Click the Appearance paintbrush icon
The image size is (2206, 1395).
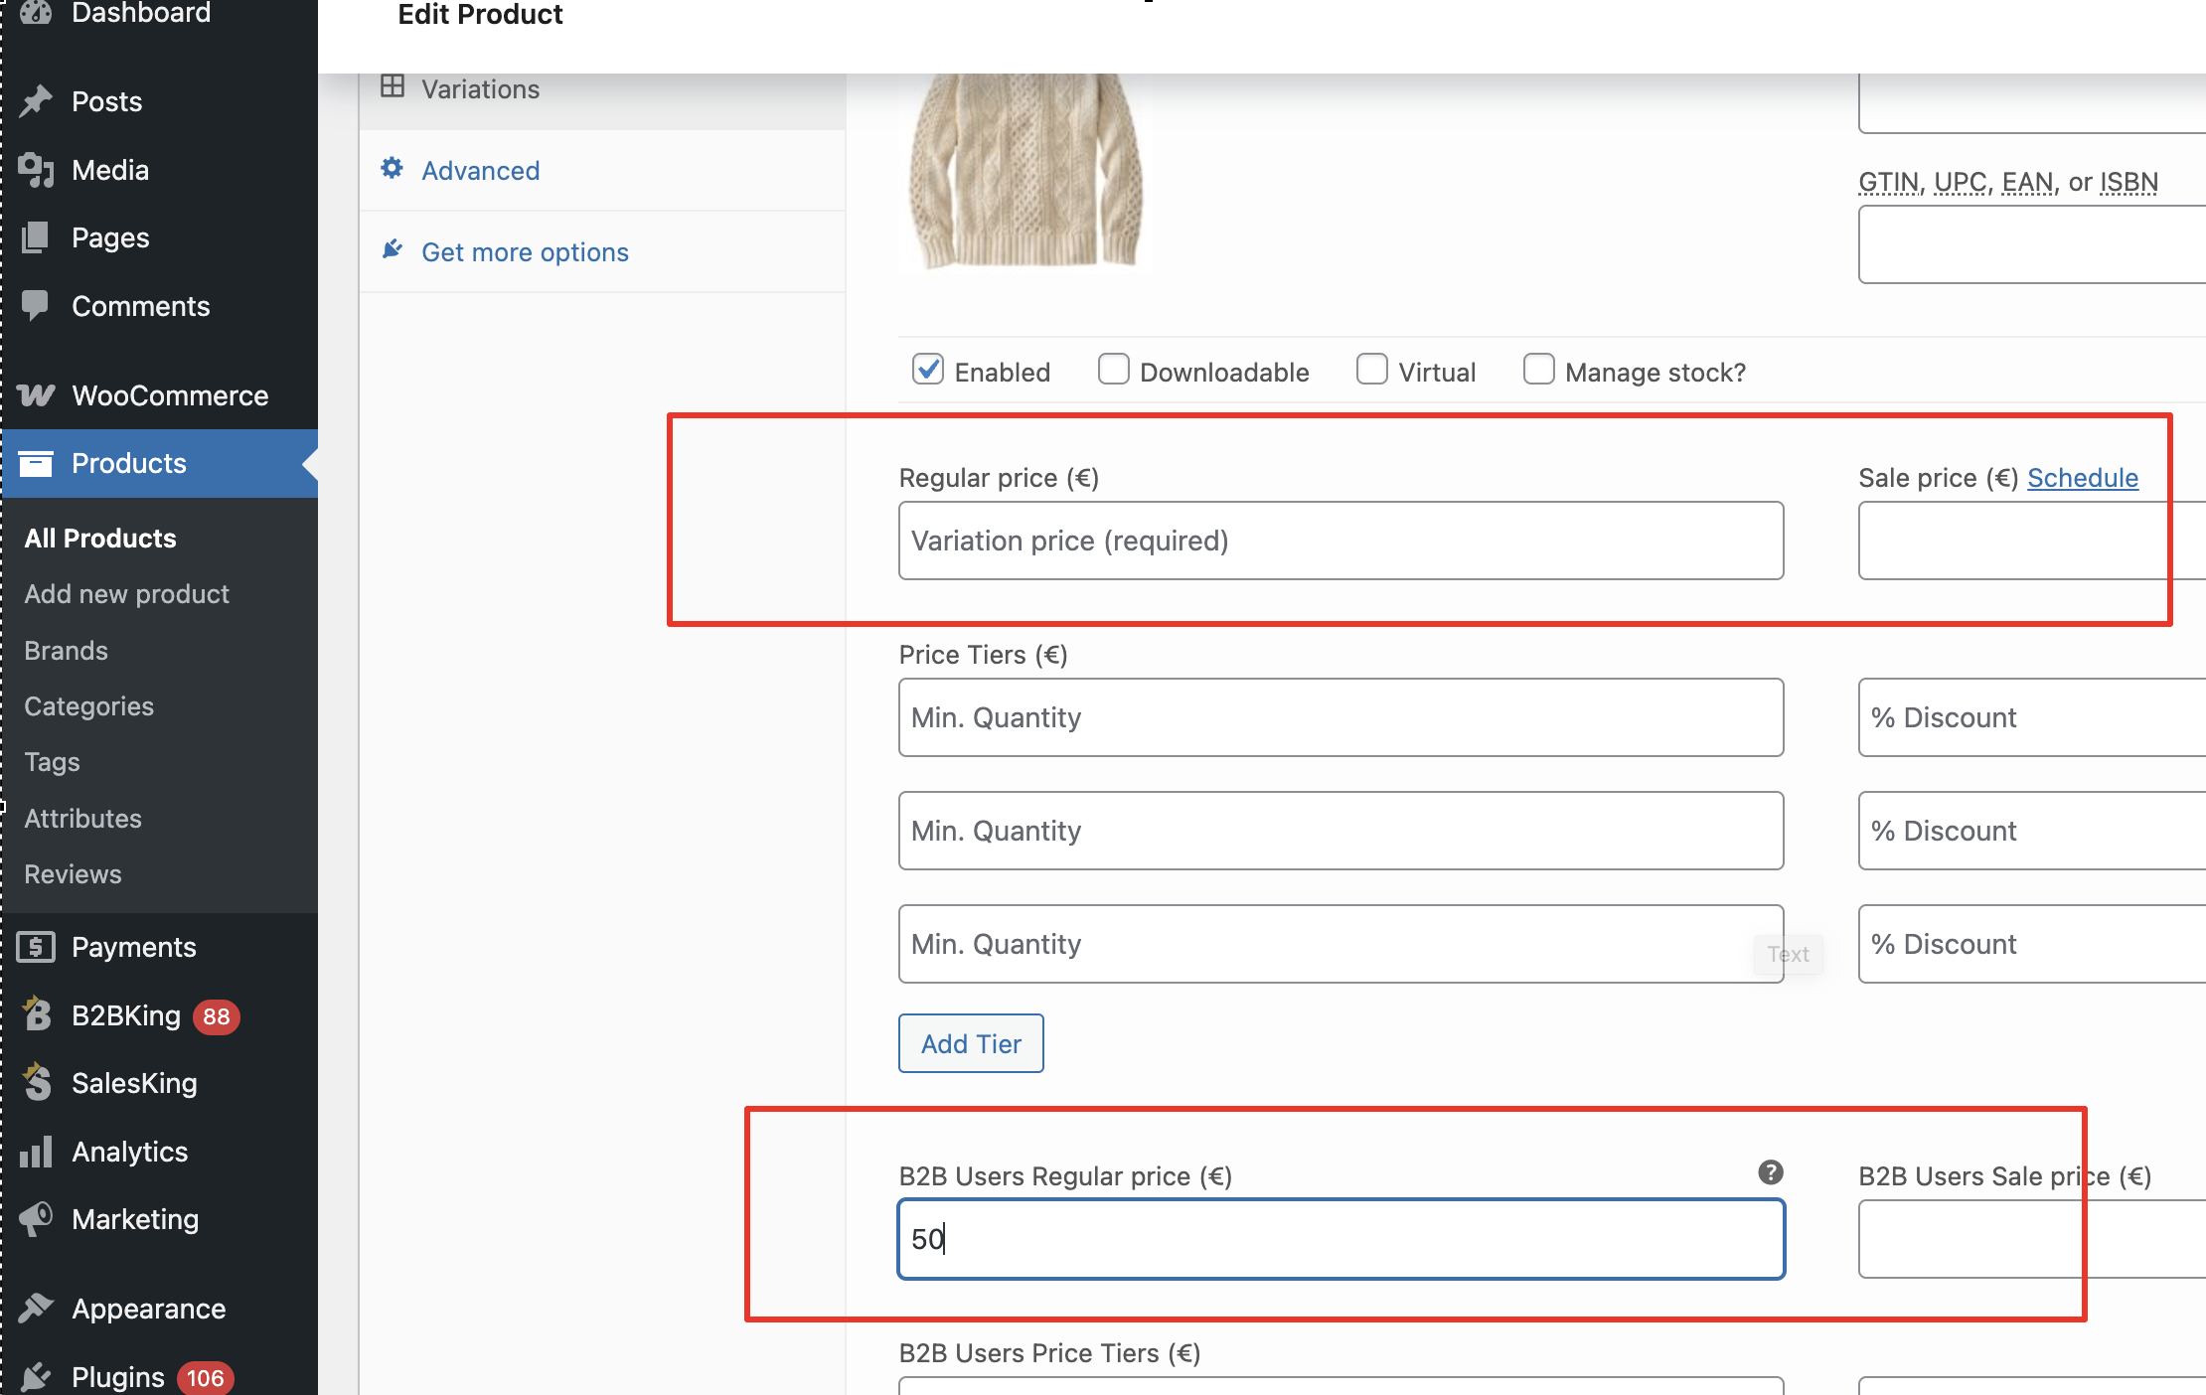coord(37,1309)
